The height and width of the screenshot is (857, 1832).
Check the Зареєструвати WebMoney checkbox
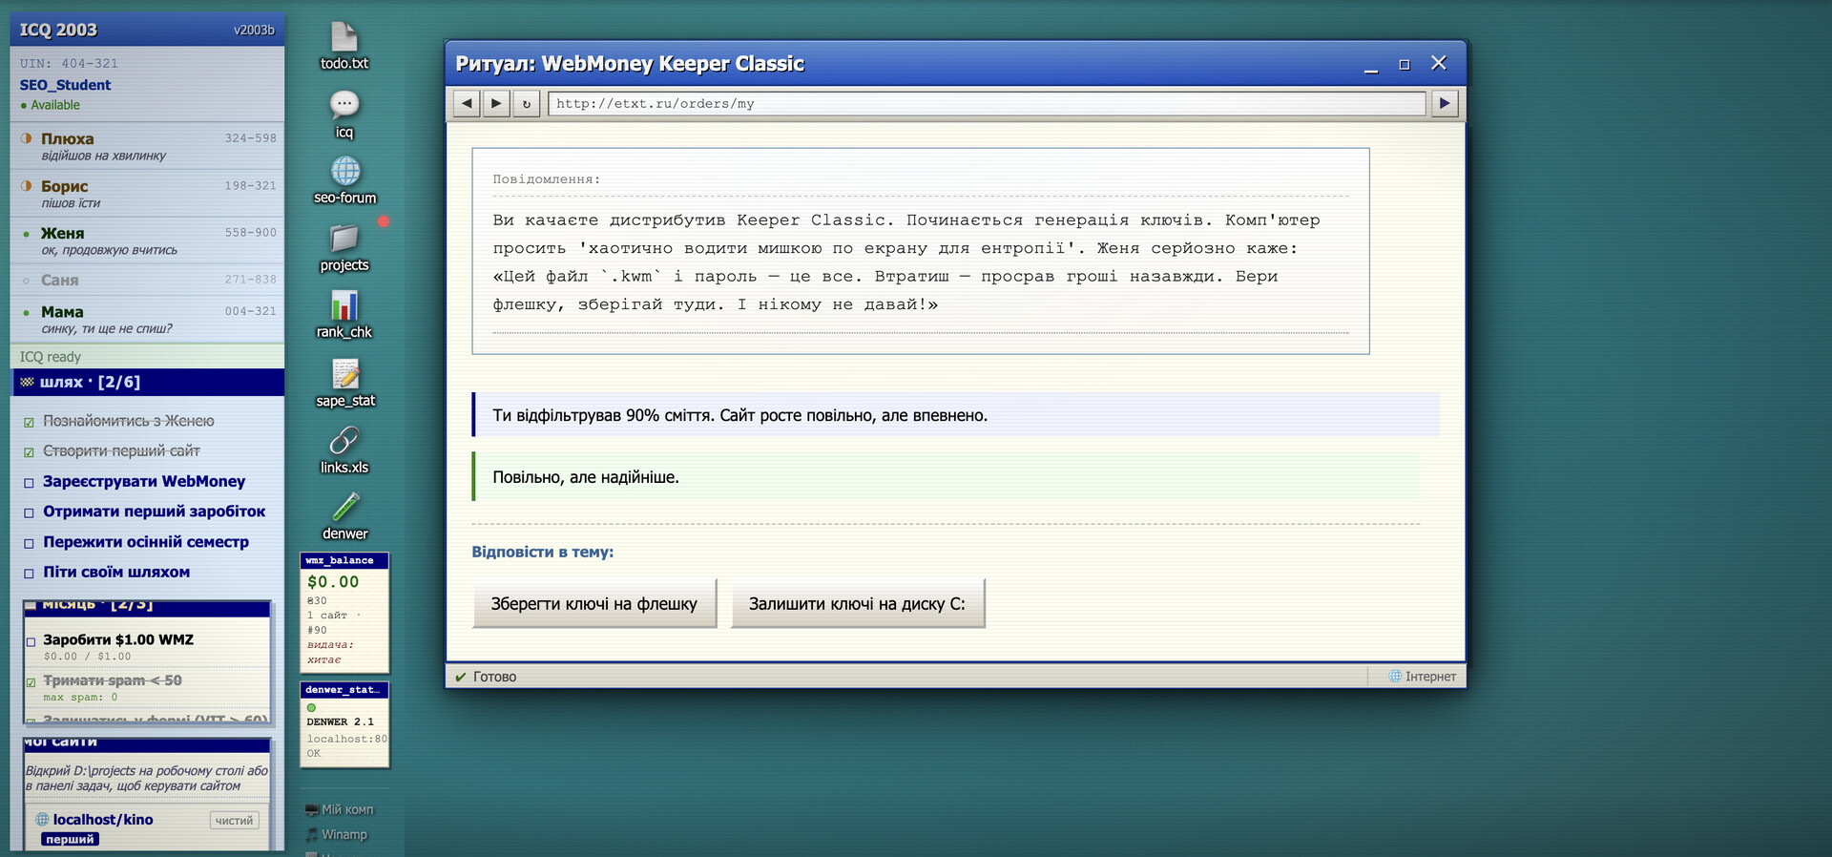29,483
